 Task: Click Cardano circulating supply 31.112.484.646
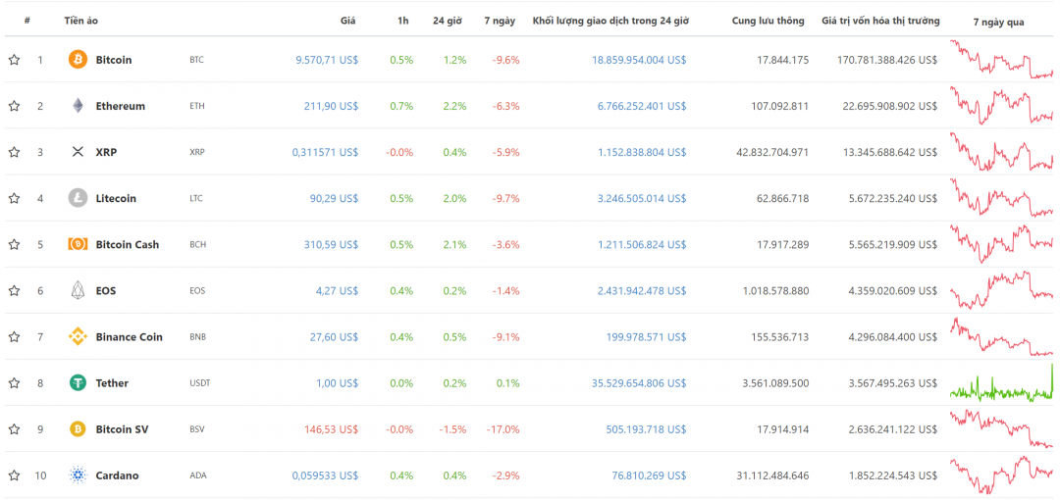click(x=772, y=475)
